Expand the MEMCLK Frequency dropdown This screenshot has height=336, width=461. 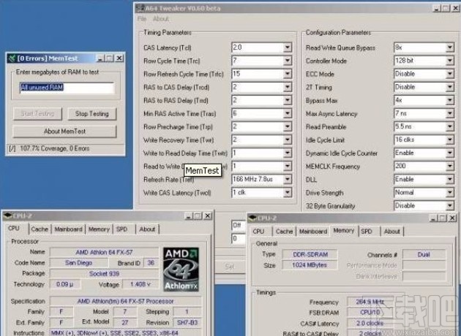point(450,166)
